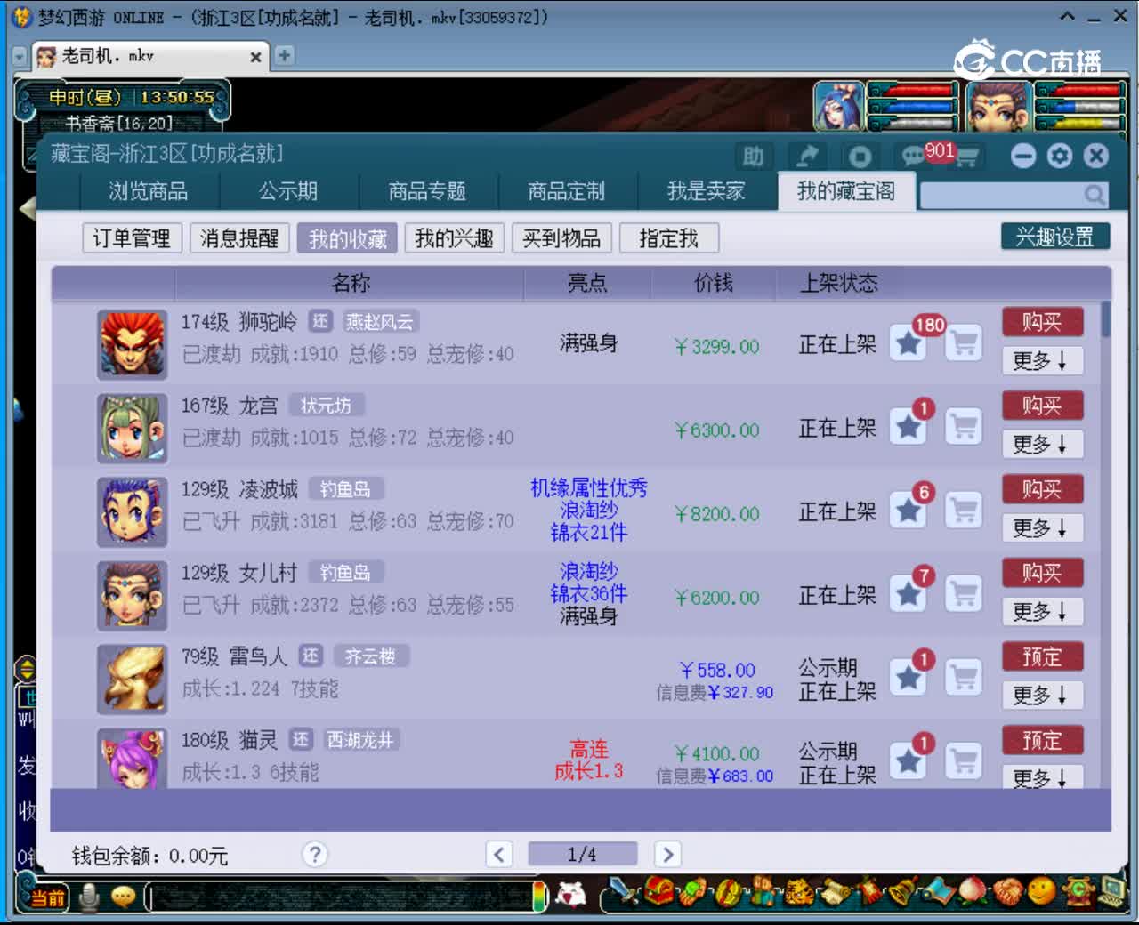1139x925 pixels.
Task: Toggle favorite star for 180级 猫灵 listing
Action: click(x=909, y=761)
